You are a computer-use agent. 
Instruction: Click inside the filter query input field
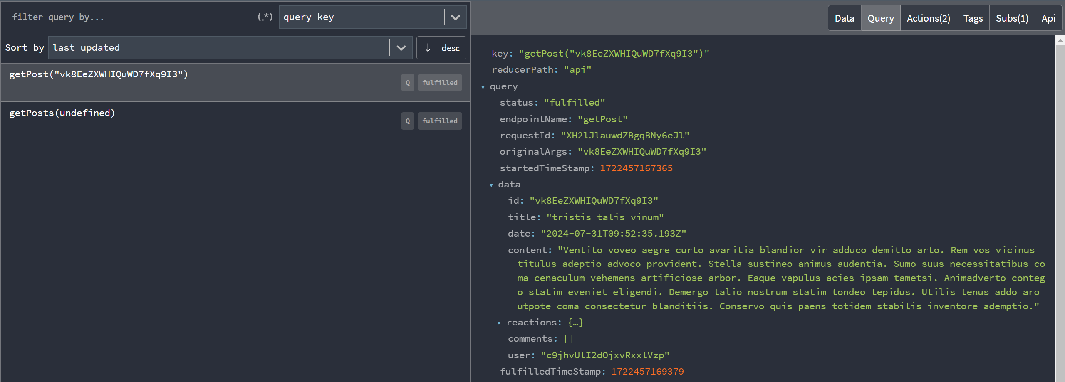pyautogui.click(x=125, y=17)
